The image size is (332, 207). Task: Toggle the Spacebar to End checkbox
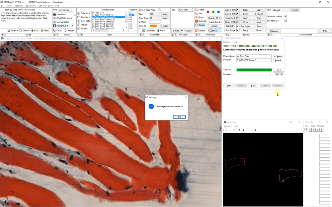pyautogui.click(x=286, y=16)
